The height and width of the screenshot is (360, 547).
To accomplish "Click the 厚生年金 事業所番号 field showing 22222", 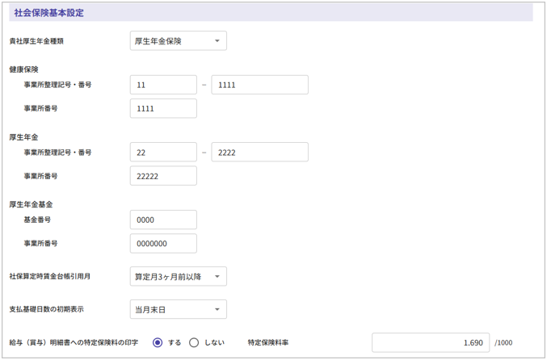I will (x=163, y=176).
